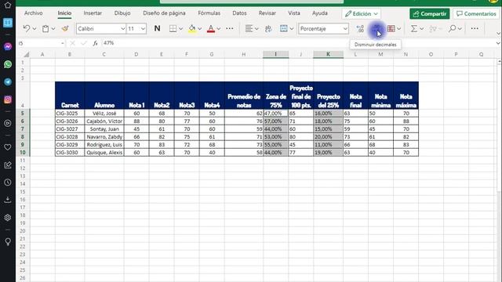Click the Sort and filter icon
Viewport: 502px width, 282px height.
pos(433,28)
